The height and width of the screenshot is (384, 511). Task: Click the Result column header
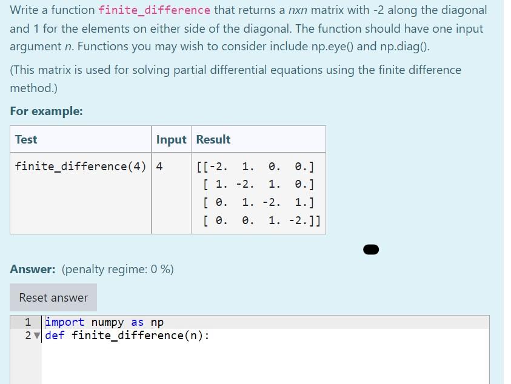click(x=212, y=139)
